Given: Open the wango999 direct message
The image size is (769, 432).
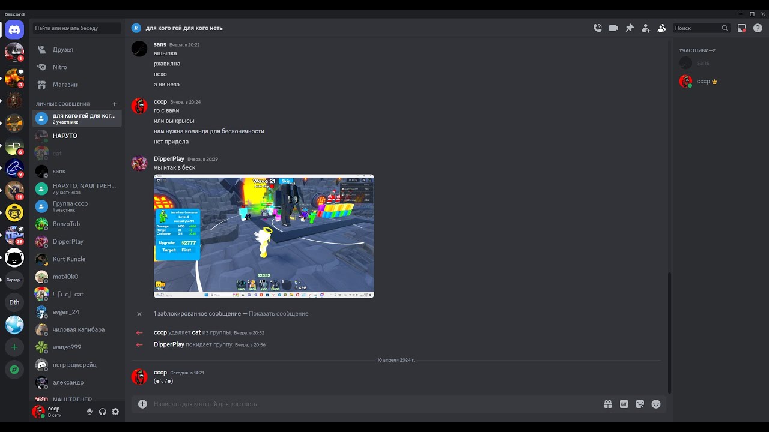Looking at the screenshot, I should pos(77,347).
